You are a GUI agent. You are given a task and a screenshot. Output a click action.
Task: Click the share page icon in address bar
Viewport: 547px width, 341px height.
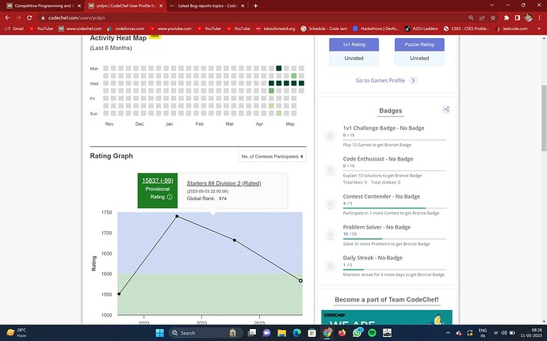tap(482, 17)
